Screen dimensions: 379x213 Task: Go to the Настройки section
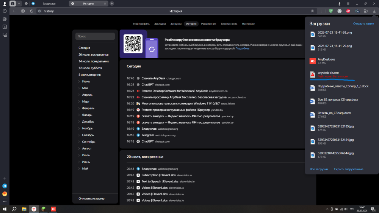coord(249,23)
